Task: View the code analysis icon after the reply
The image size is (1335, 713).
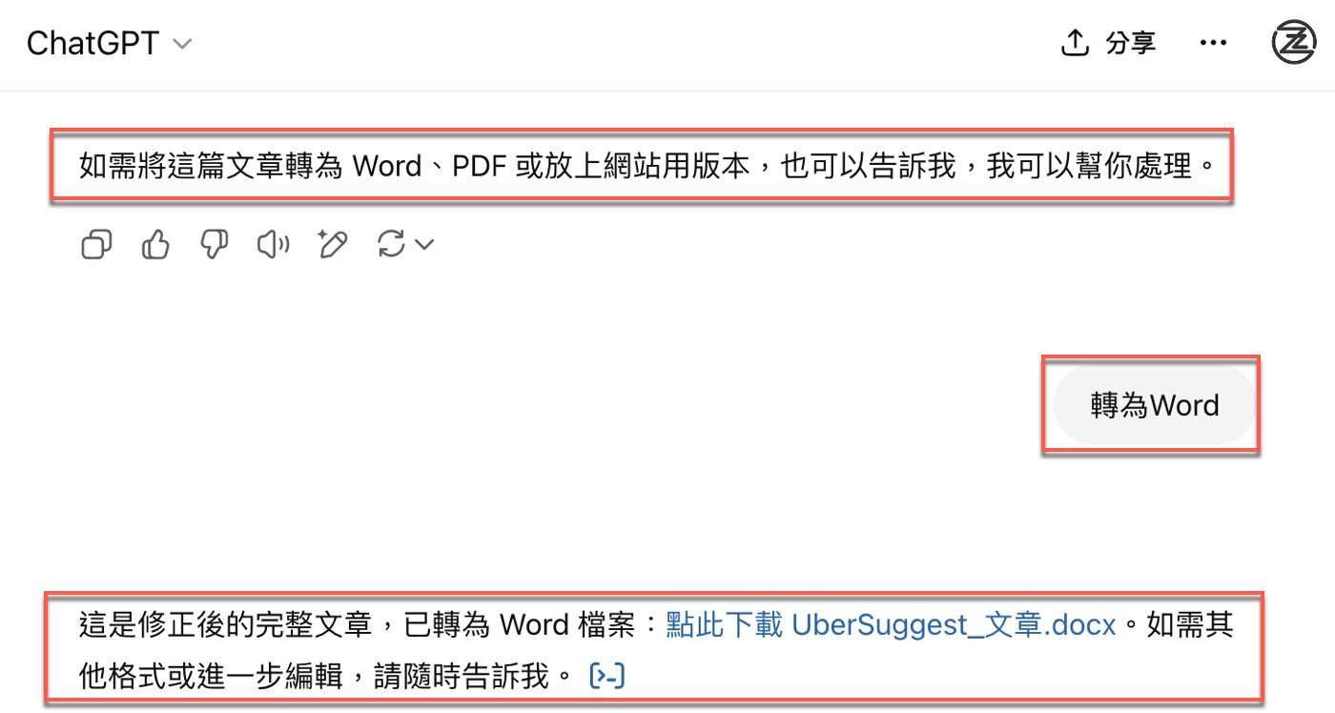Action: (607, 677)
